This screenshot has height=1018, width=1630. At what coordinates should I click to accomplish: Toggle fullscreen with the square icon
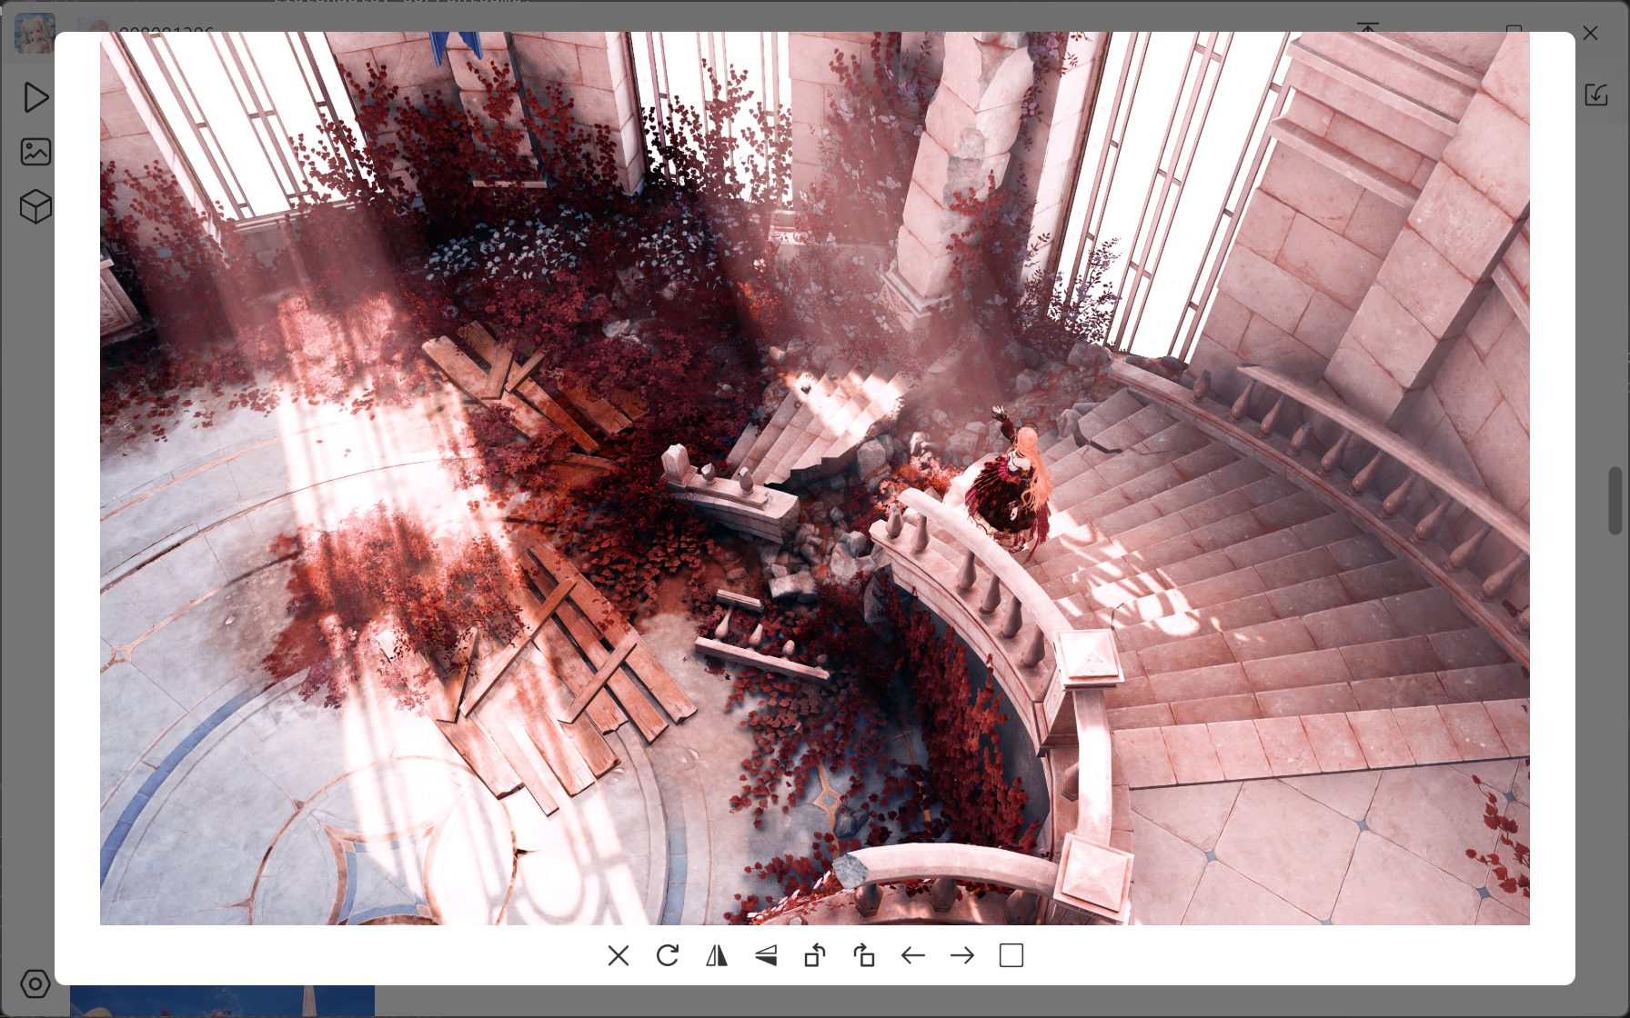(1011, 955)
